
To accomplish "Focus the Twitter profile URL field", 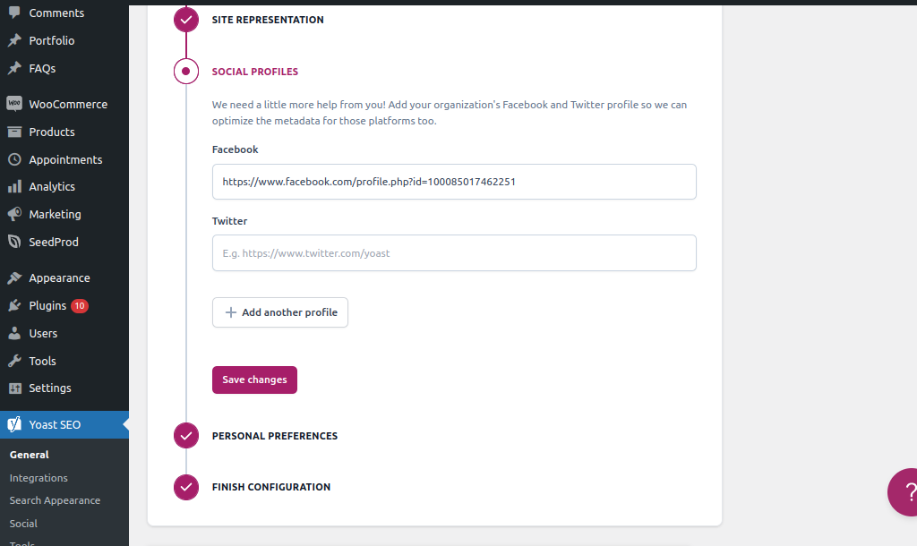I will (454, 253).
